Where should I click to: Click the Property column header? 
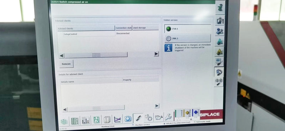pos(141,80)
